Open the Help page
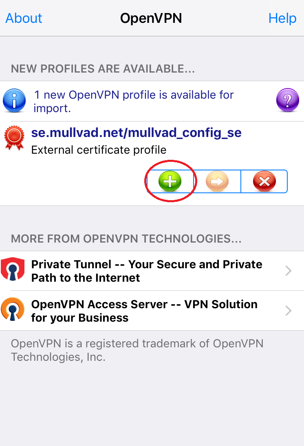Screen dimensions: 304x446 pyautogui.click(x=282, y=18)
